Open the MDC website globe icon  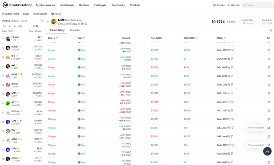pyautogui.click(x=83, y=24)
